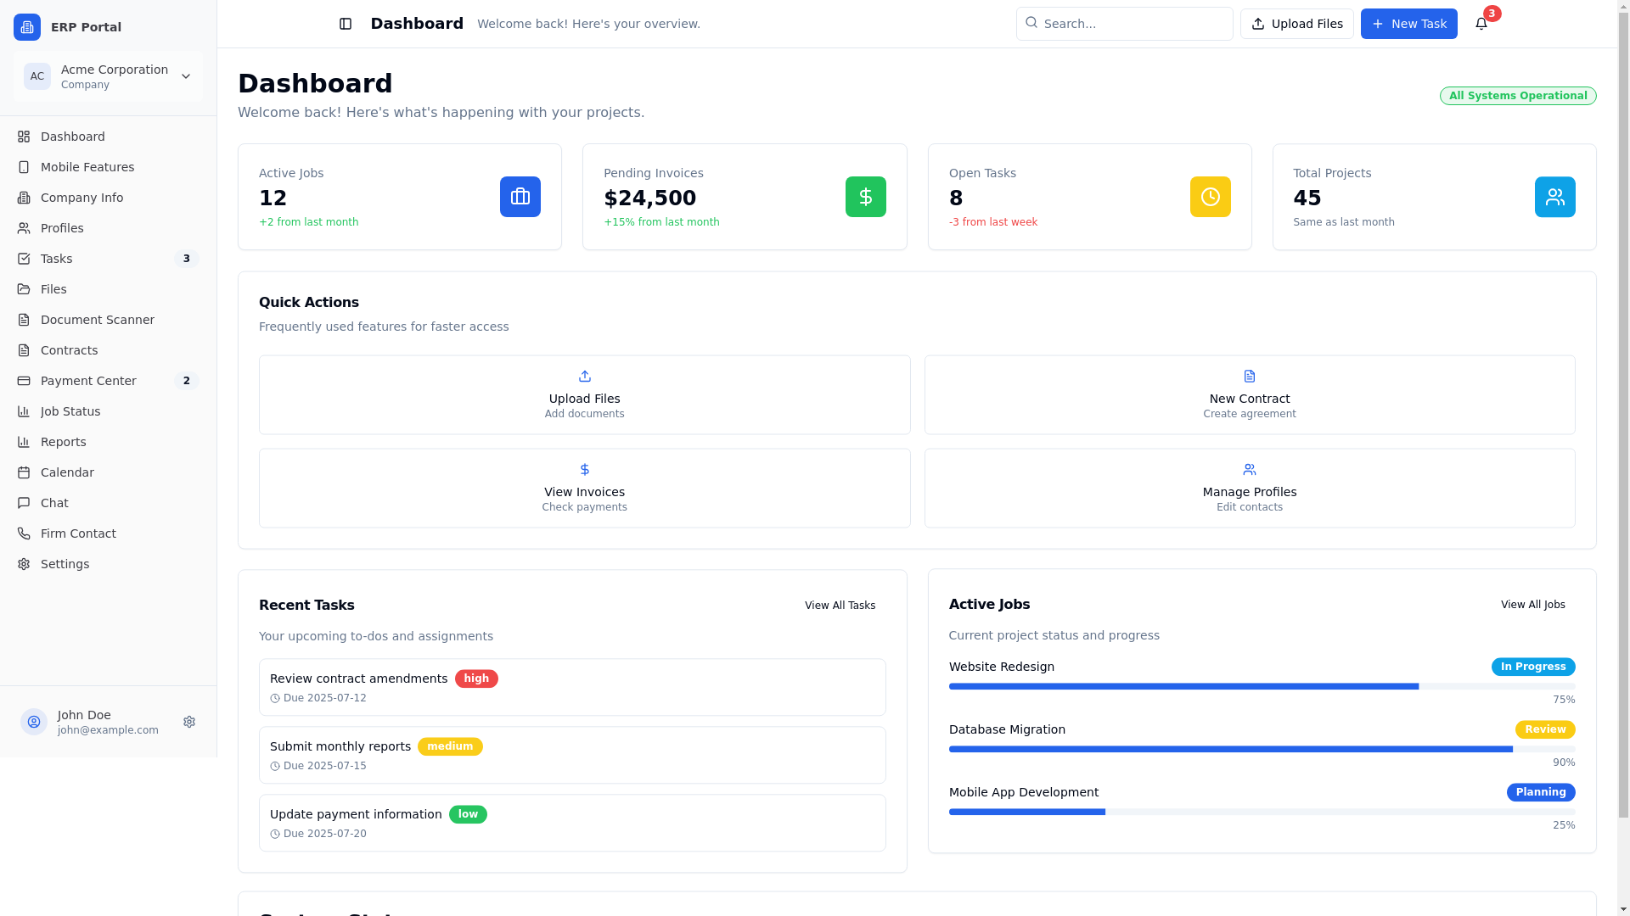Open task Update payment information
The width and height of the screenshot is (1630, 916).
(572, 823)
